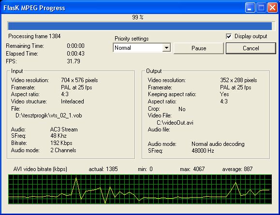Click the AVI video bitrate graph
The image size is (280, 215).
[140, 189]
